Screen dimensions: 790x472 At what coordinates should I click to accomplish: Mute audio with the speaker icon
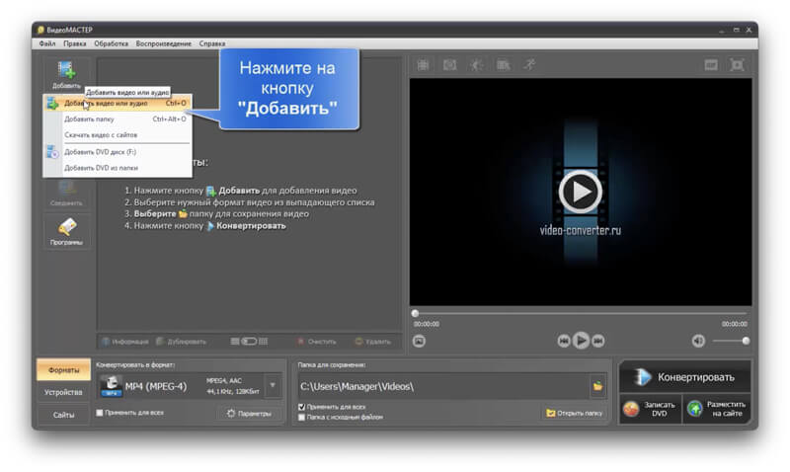click(698, 341)
